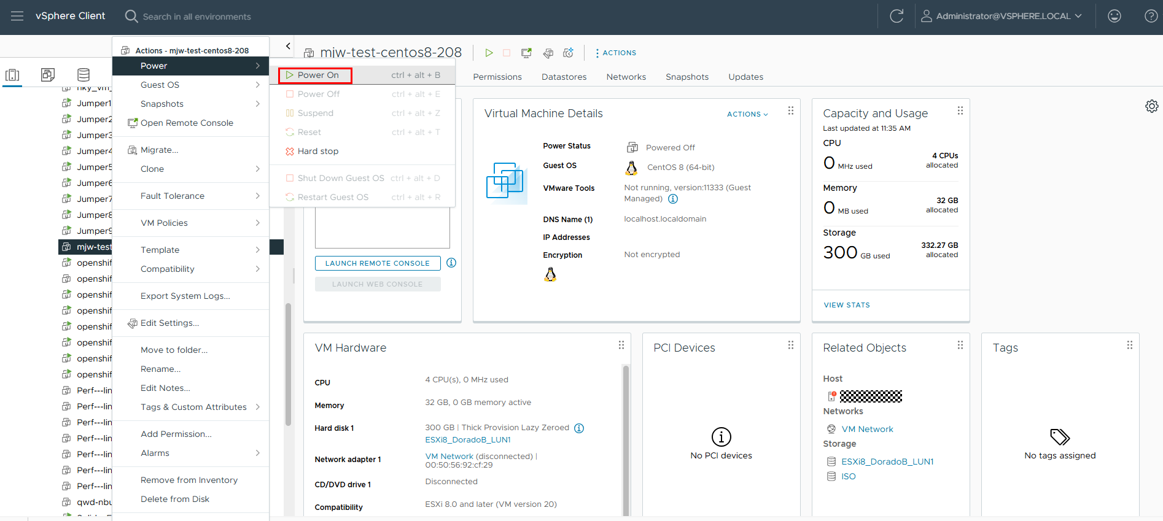Open the hamburger navigation menu
1163x521 pixels.
(17, 16)
